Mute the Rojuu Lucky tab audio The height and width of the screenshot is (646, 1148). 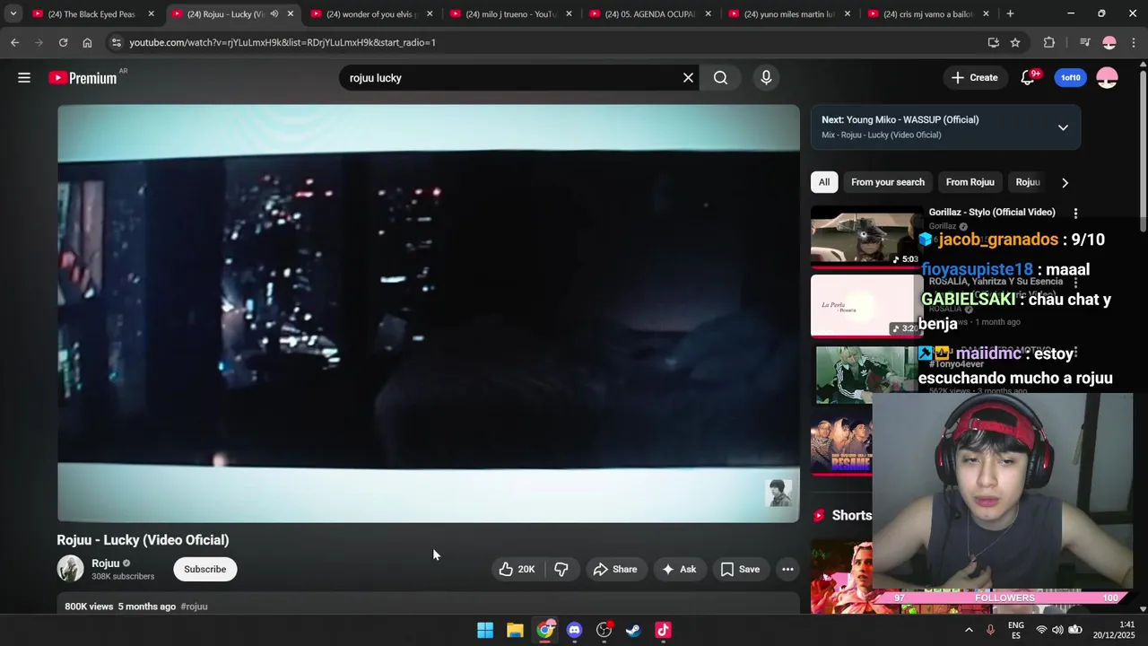(274, 13)
